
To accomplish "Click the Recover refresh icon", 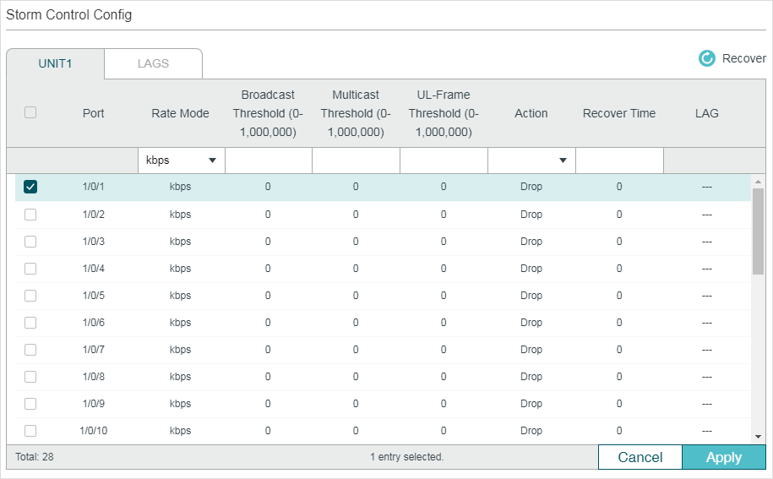I will pos(706,58).
